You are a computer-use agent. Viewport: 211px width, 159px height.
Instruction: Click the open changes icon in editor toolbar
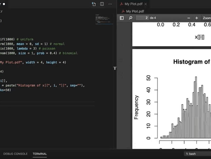click(94, 4)
